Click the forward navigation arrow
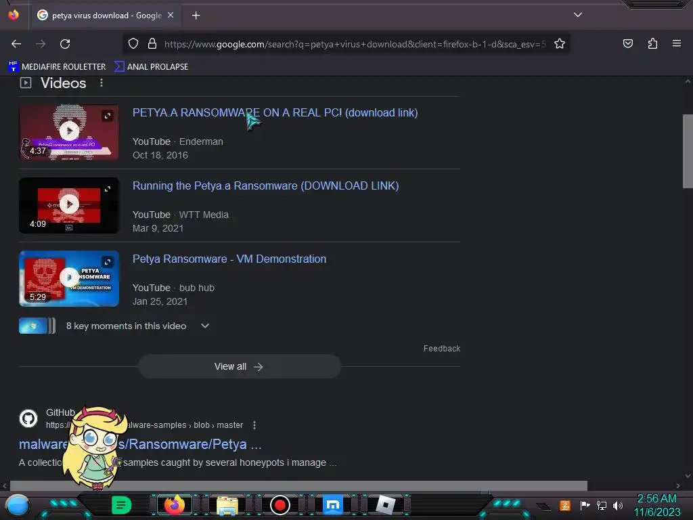The height and width of the screenshot is (520, 693). (41, 44)
